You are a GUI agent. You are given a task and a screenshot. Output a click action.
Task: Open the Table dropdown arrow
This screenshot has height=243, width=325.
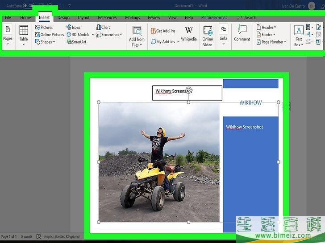[24, 44]
